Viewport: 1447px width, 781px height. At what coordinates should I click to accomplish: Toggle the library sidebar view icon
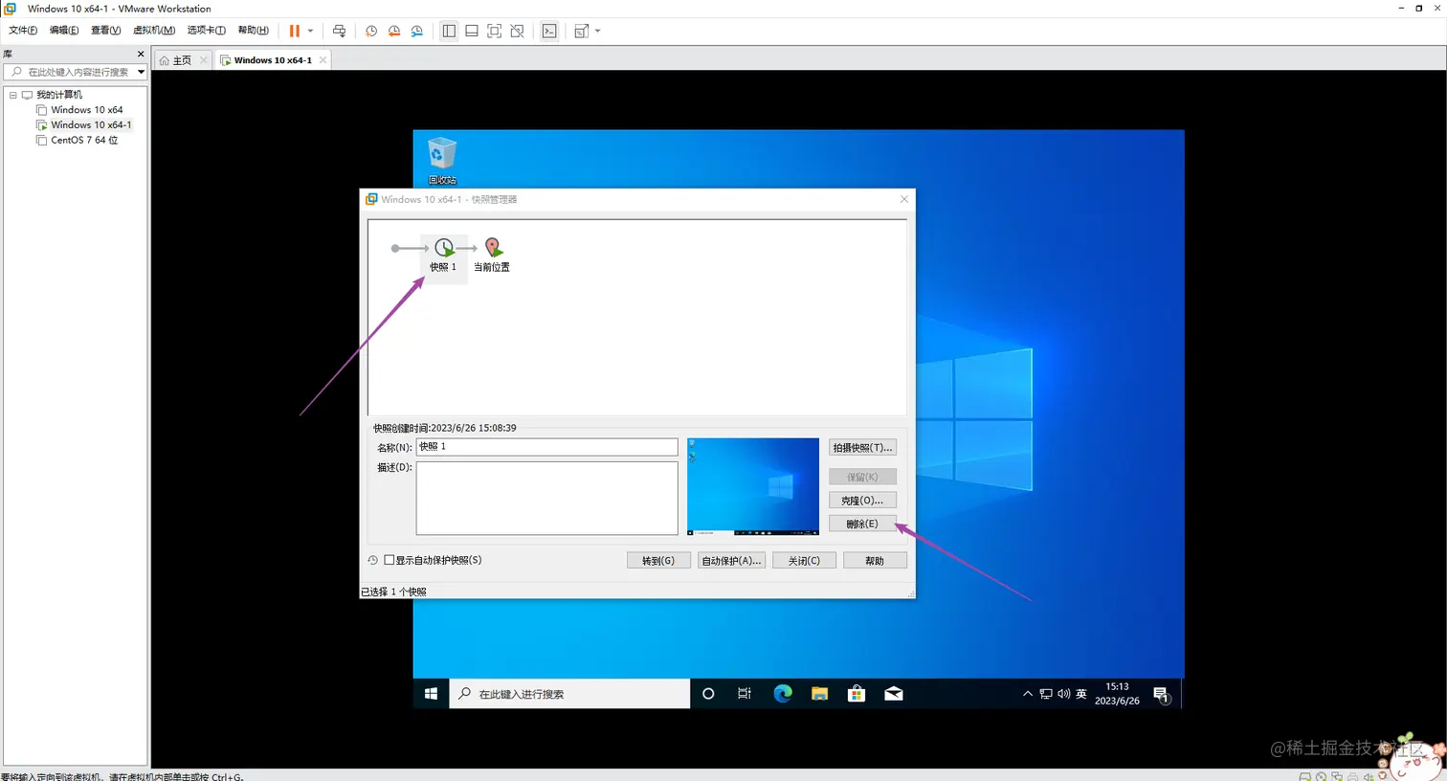(x=449, y=31)
